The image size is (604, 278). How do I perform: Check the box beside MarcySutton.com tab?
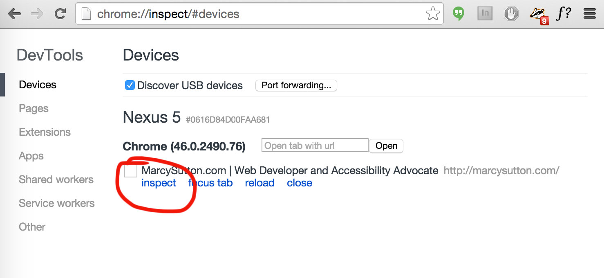coord(130,171)
